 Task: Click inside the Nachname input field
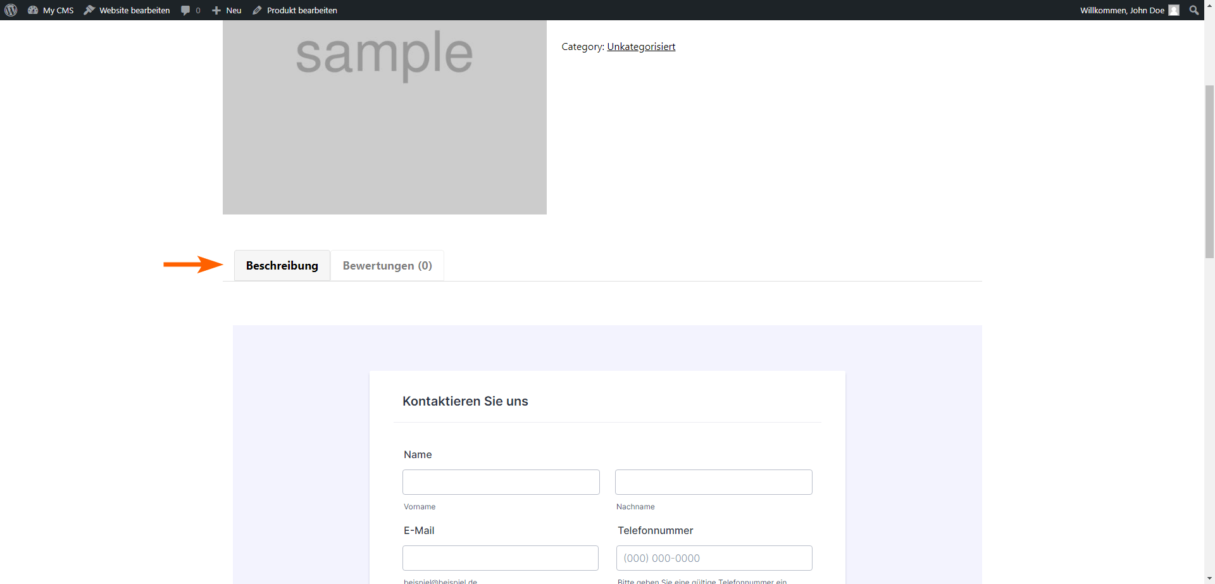[713, 481]
